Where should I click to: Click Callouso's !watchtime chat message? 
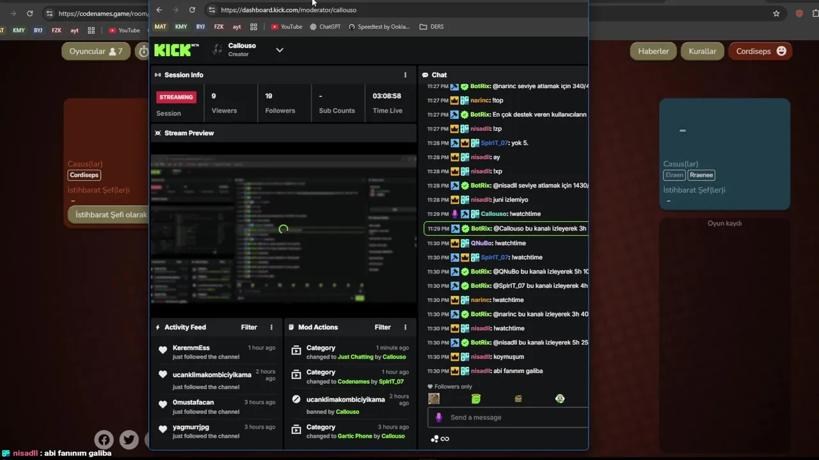click(484, 214)
